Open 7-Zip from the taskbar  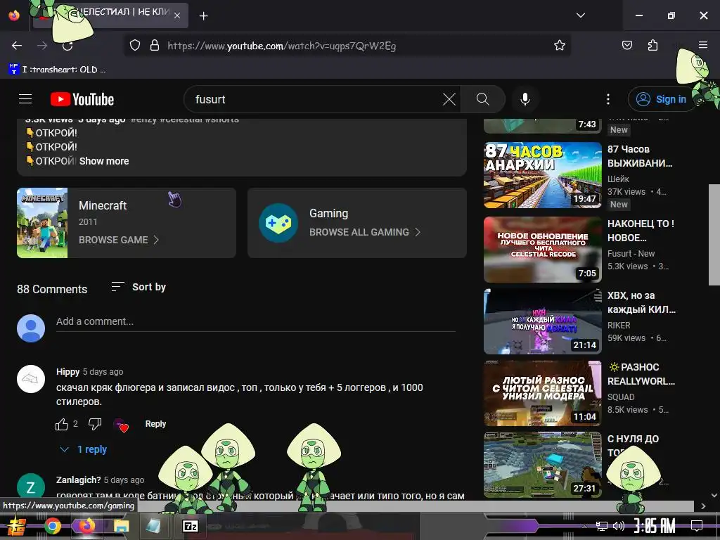(x=190, y=526)
